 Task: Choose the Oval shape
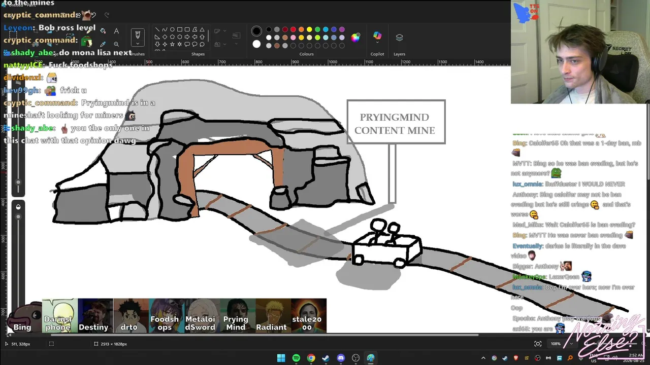pyautogui.click(x=172, y=29)
